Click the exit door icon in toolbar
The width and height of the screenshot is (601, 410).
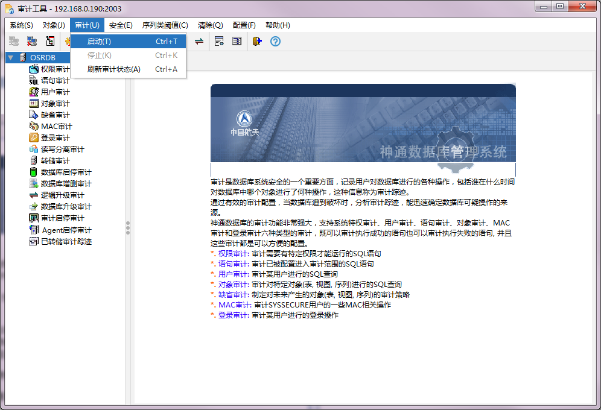pos(257,42)
